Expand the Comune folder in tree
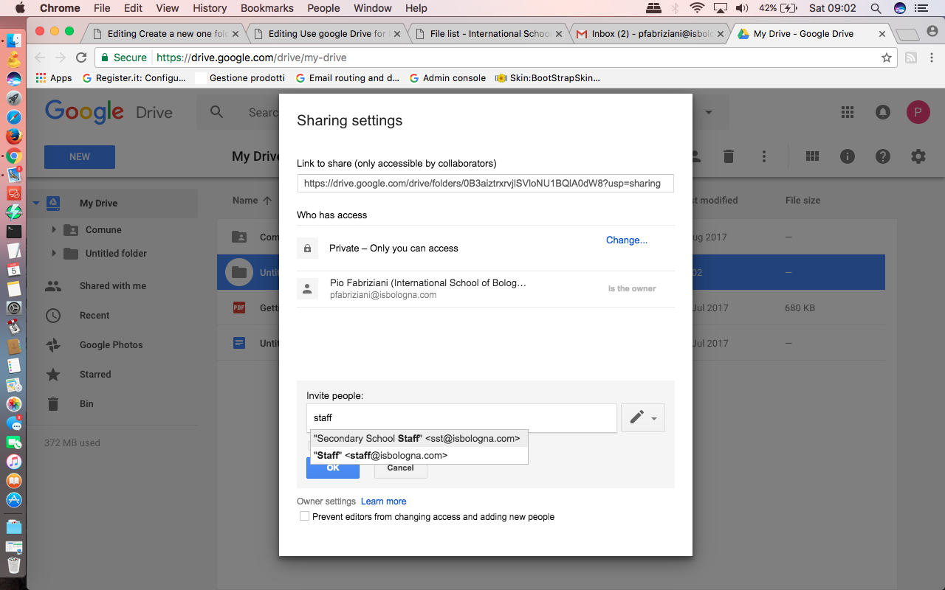Viewport: 945px width, 590px height. (54, 229)
